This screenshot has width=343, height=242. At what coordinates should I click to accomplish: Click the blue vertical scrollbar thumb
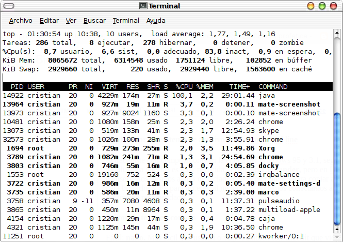[x=337, y=169]
